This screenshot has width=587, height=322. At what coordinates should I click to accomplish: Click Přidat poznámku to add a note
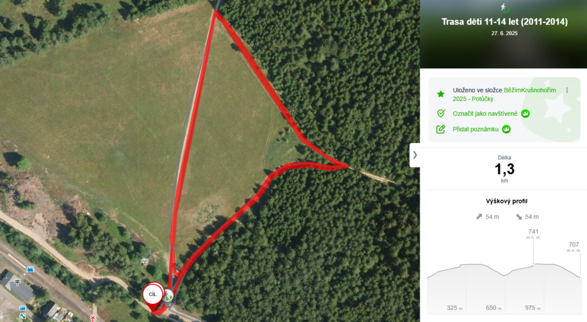(475, 129)
